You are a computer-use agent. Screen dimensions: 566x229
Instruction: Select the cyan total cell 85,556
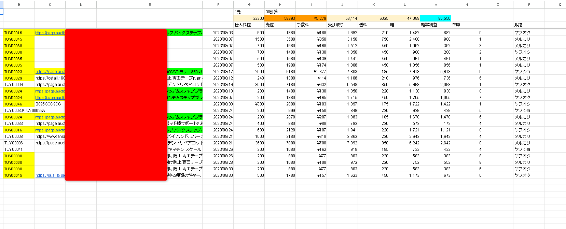pos(436,18)
